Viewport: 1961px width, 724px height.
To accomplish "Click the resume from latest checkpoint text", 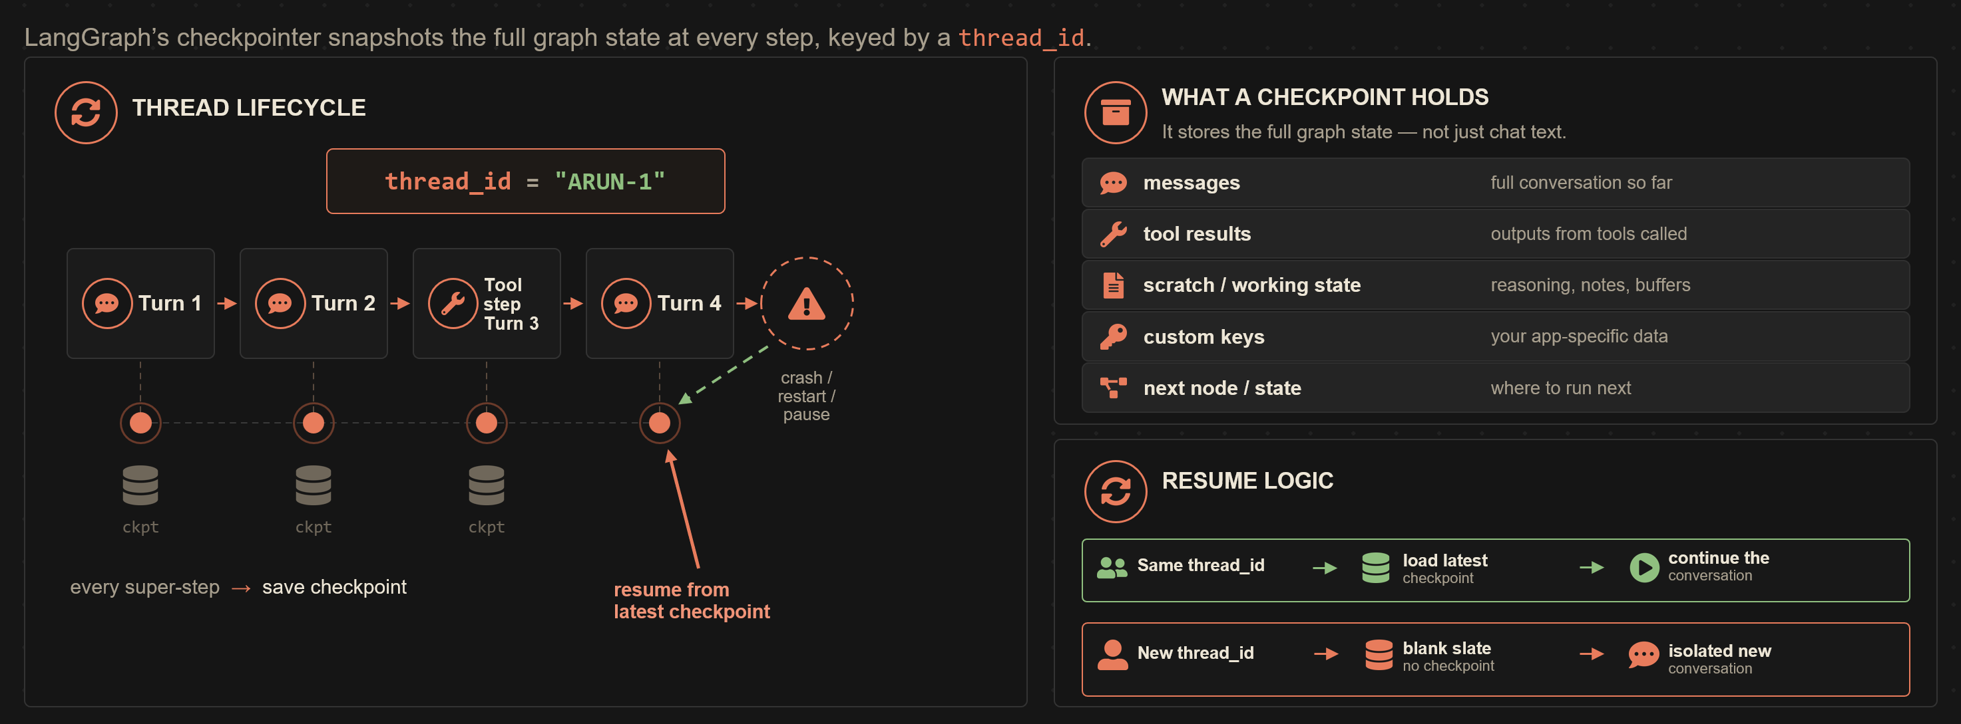I will tap(691, 601).
